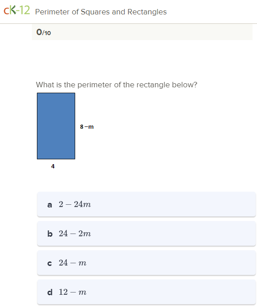The height and width of the screenshot is (306, 257).
Task: Click the CK-12 logo
Action: 17,10
